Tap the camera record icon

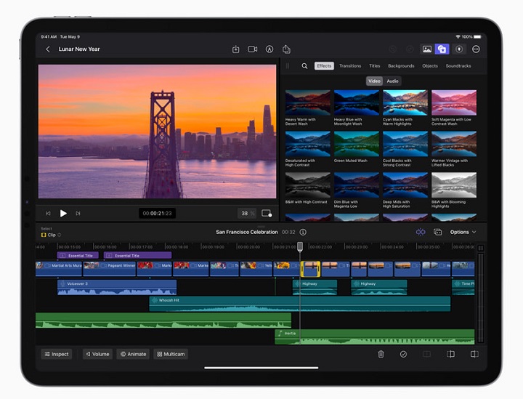tap(253, 49)
